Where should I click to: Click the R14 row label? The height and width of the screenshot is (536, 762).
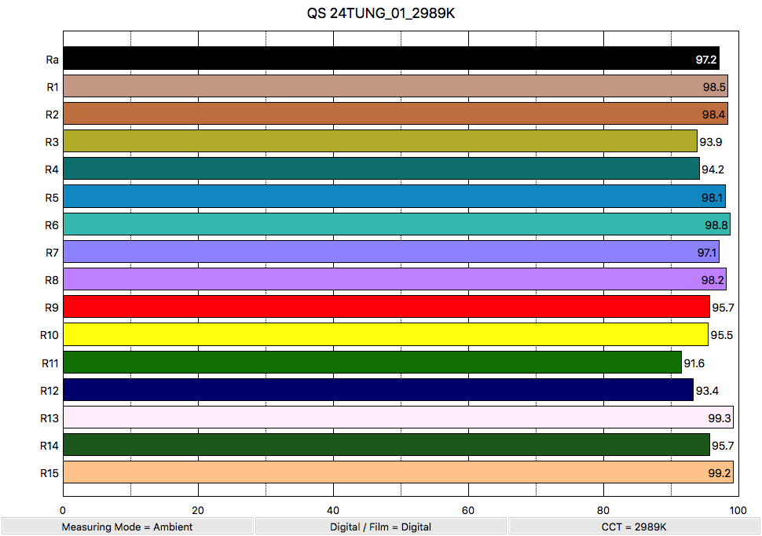tap(49, 446)
